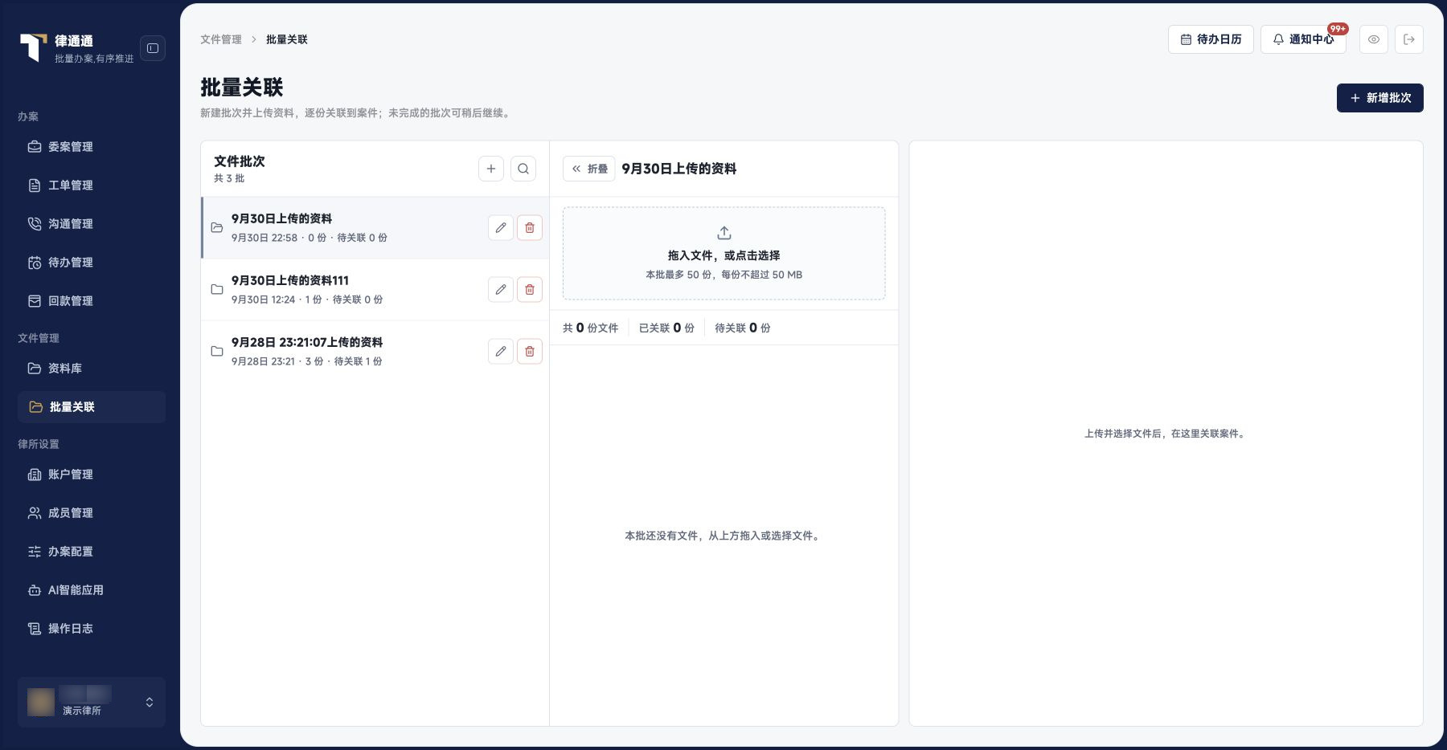Edit the batch 9月30日上传的资料 via pencil icon
This screenshot has height=750, width=1447.
click(x=501, y=227)
